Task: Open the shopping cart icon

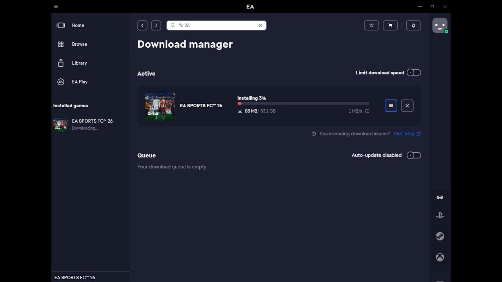Action: point(390,25)
